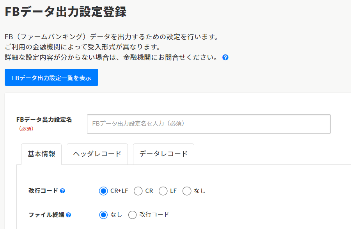Click the help icon after the description text
Screen dimensions: 351x229
pos(225,58)
